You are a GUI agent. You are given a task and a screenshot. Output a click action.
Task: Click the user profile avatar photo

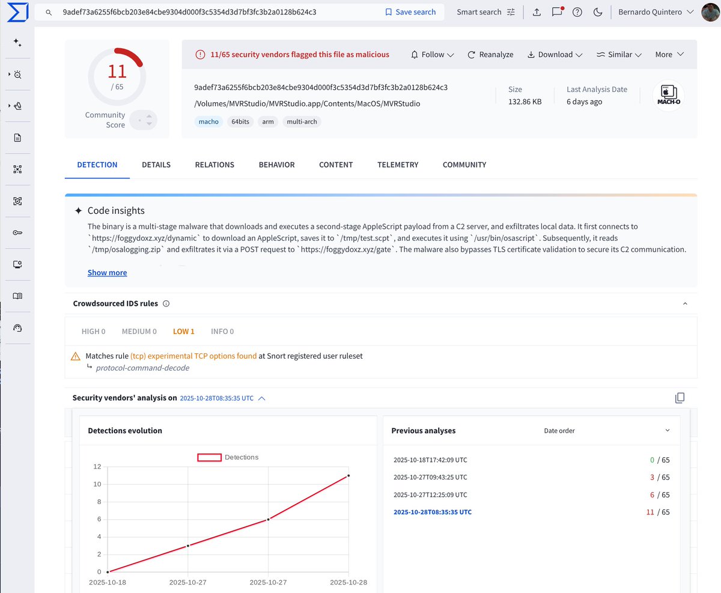711,12
